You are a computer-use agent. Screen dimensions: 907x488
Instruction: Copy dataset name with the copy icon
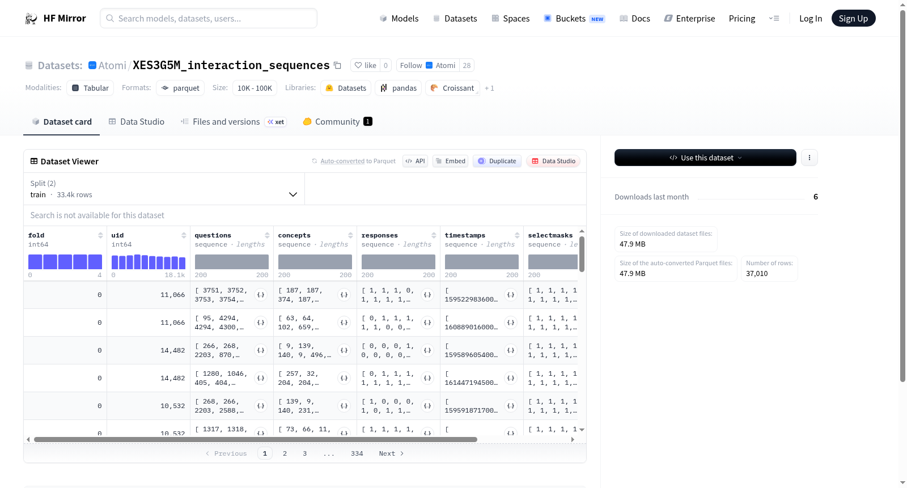coord(337,65)
